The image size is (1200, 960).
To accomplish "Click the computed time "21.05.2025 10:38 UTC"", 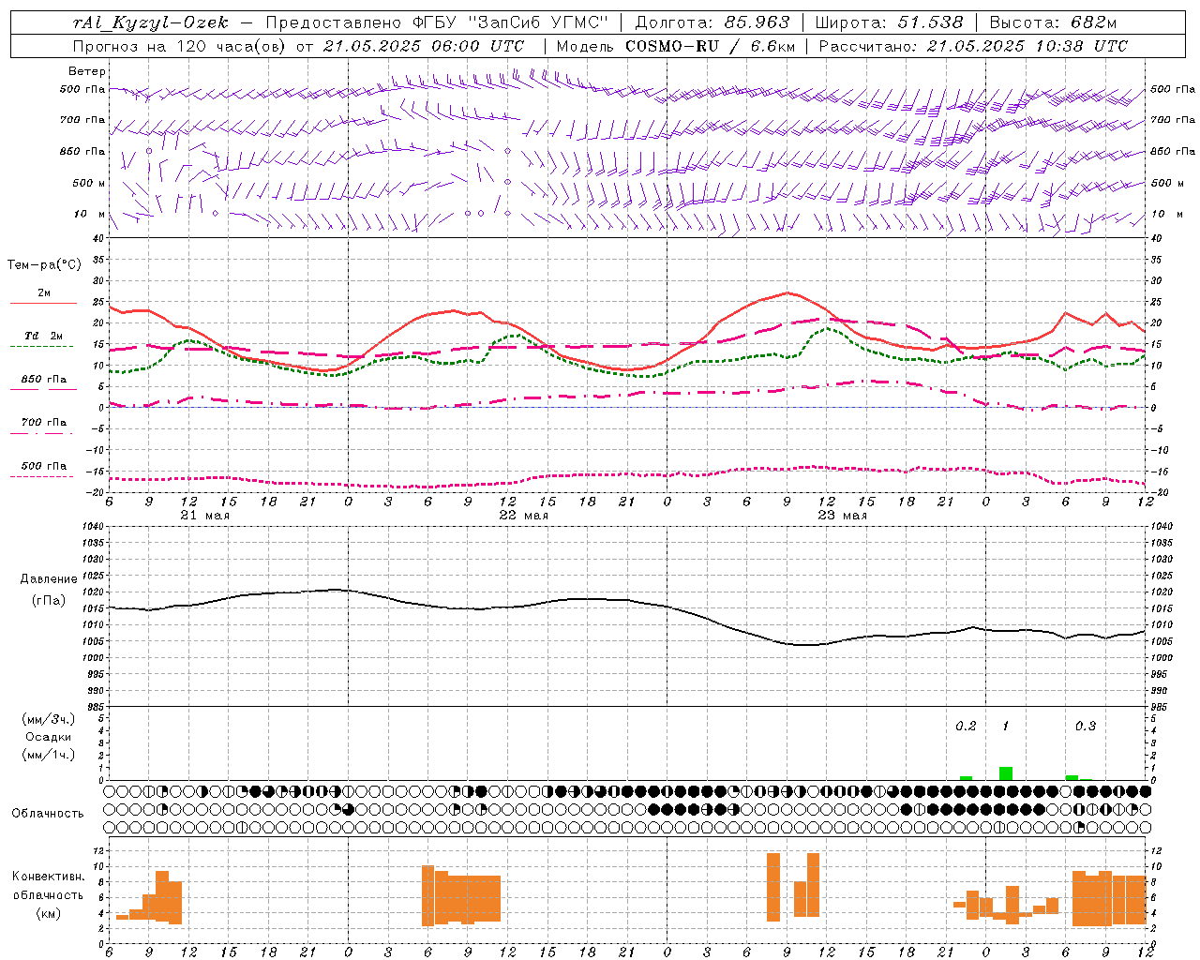I will [x=1027, y=46].
